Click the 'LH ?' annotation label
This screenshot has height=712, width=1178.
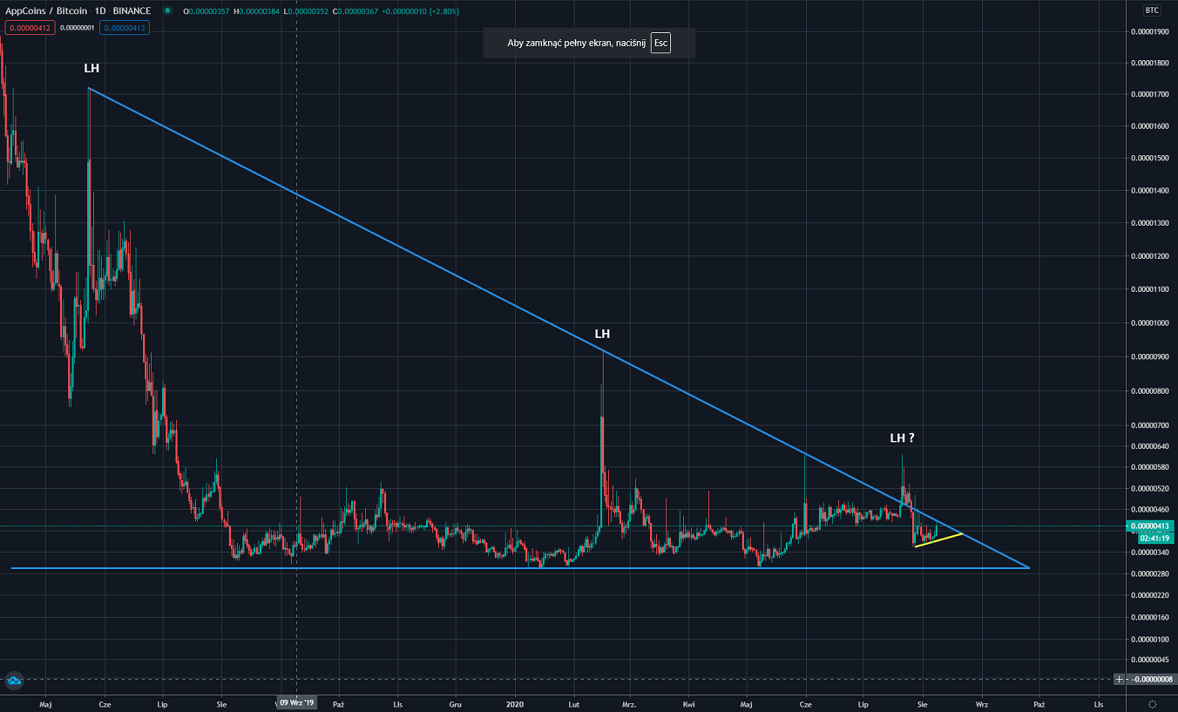(x=902, y=437)
